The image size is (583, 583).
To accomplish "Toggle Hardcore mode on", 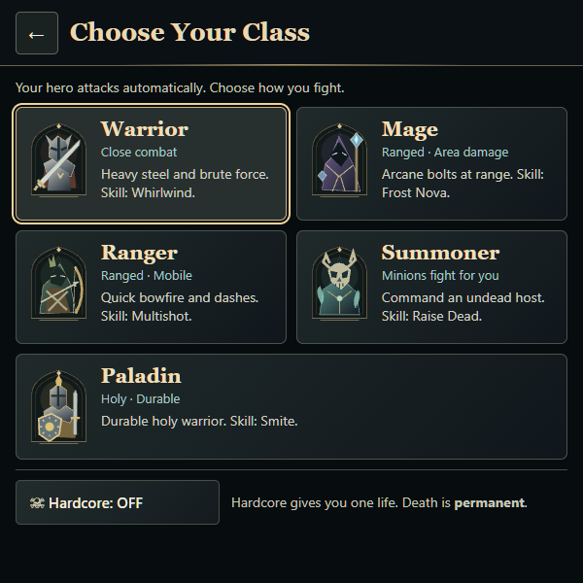I will [118, 502].
